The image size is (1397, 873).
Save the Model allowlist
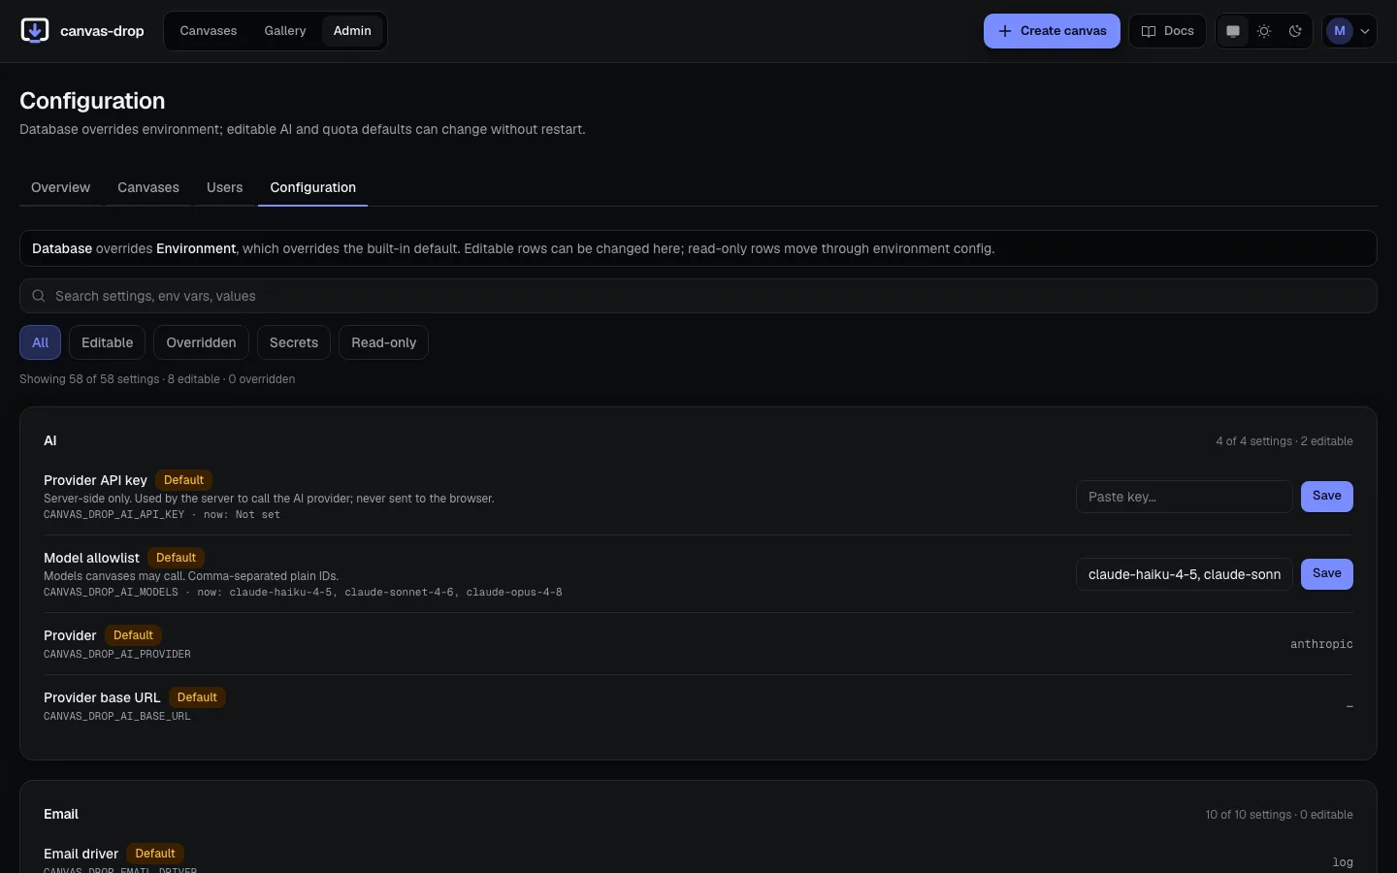[1327, 574]
